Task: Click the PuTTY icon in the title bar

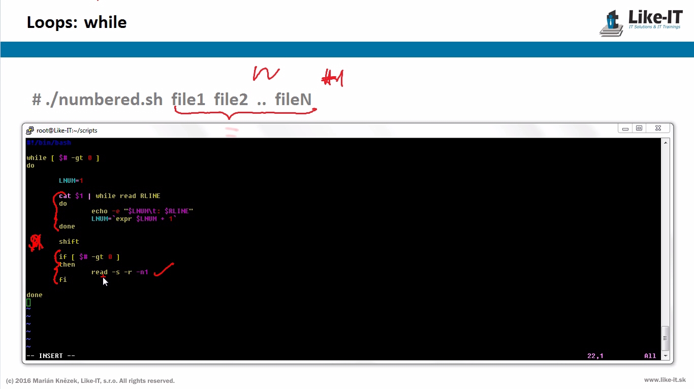Action: (x=30, y=131)
